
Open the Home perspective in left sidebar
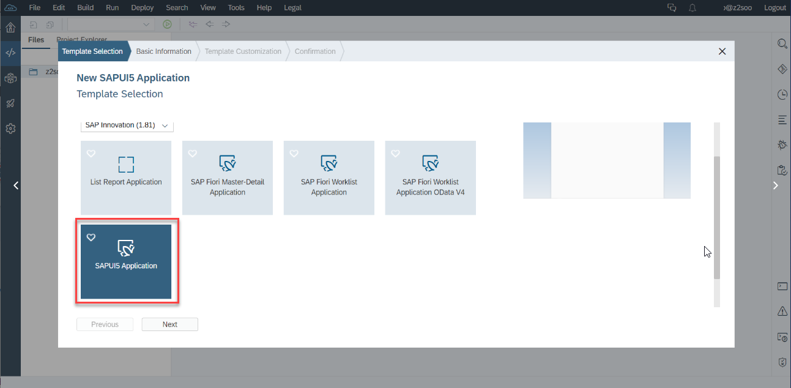click(x=10, y=27)
